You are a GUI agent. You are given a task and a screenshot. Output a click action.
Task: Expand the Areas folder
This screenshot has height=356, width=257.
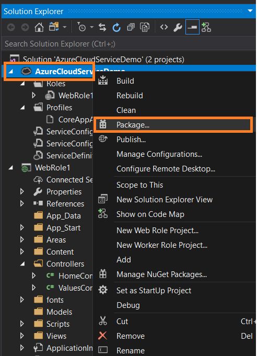[22, 240]
